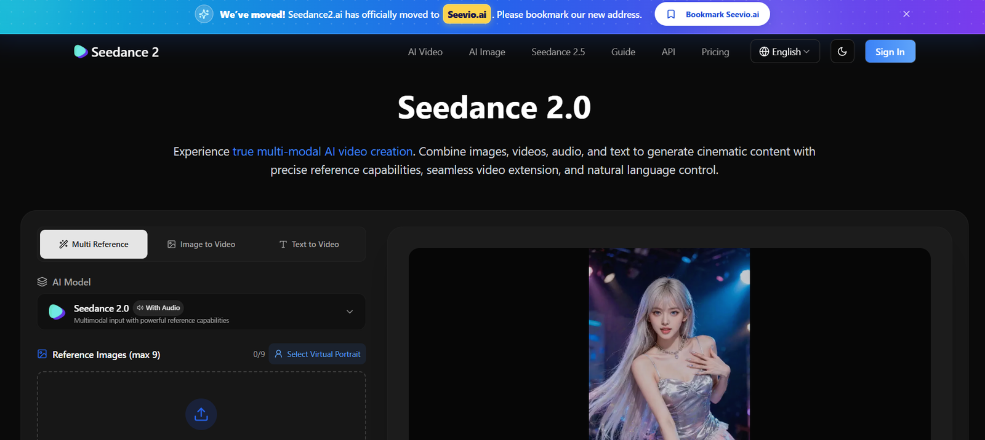Expand the English language dropdown

click(x=785, y=52)
